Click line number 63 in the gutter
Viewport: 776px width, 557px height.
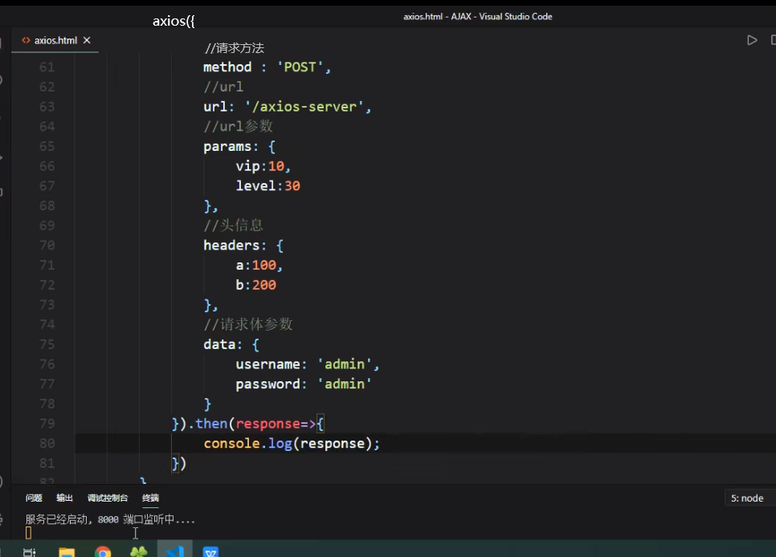pyautogui.click(x=47, y=107)
